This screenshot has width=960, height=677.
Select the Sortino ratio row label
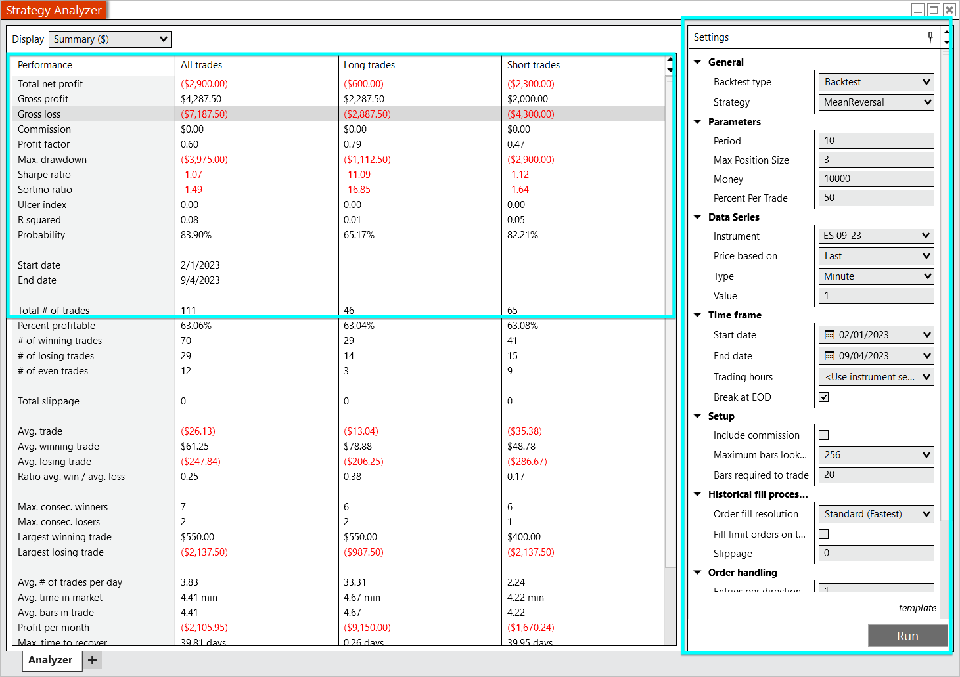(x=45, y=190)
